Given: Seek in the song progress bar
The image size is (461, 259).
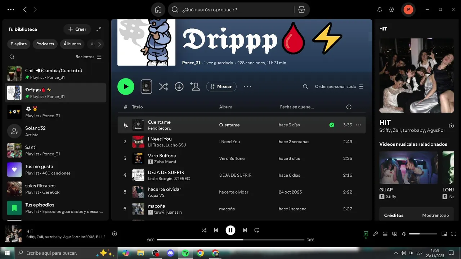Looking at the screenshot, I should (230, 240).
